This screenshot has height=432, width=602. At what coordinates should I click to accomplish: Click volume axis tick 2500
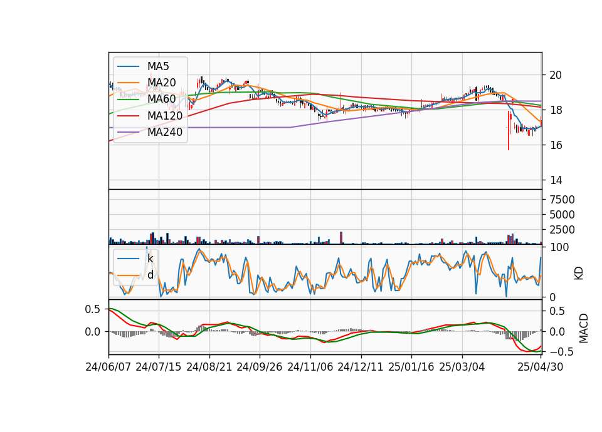point(562,230)
